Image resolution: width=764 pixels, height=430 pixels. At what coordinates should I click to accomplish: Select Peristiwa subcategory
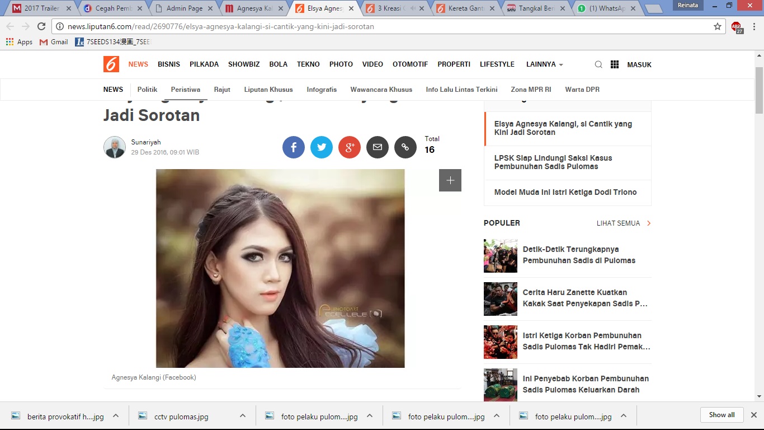[x=186, y=90]
